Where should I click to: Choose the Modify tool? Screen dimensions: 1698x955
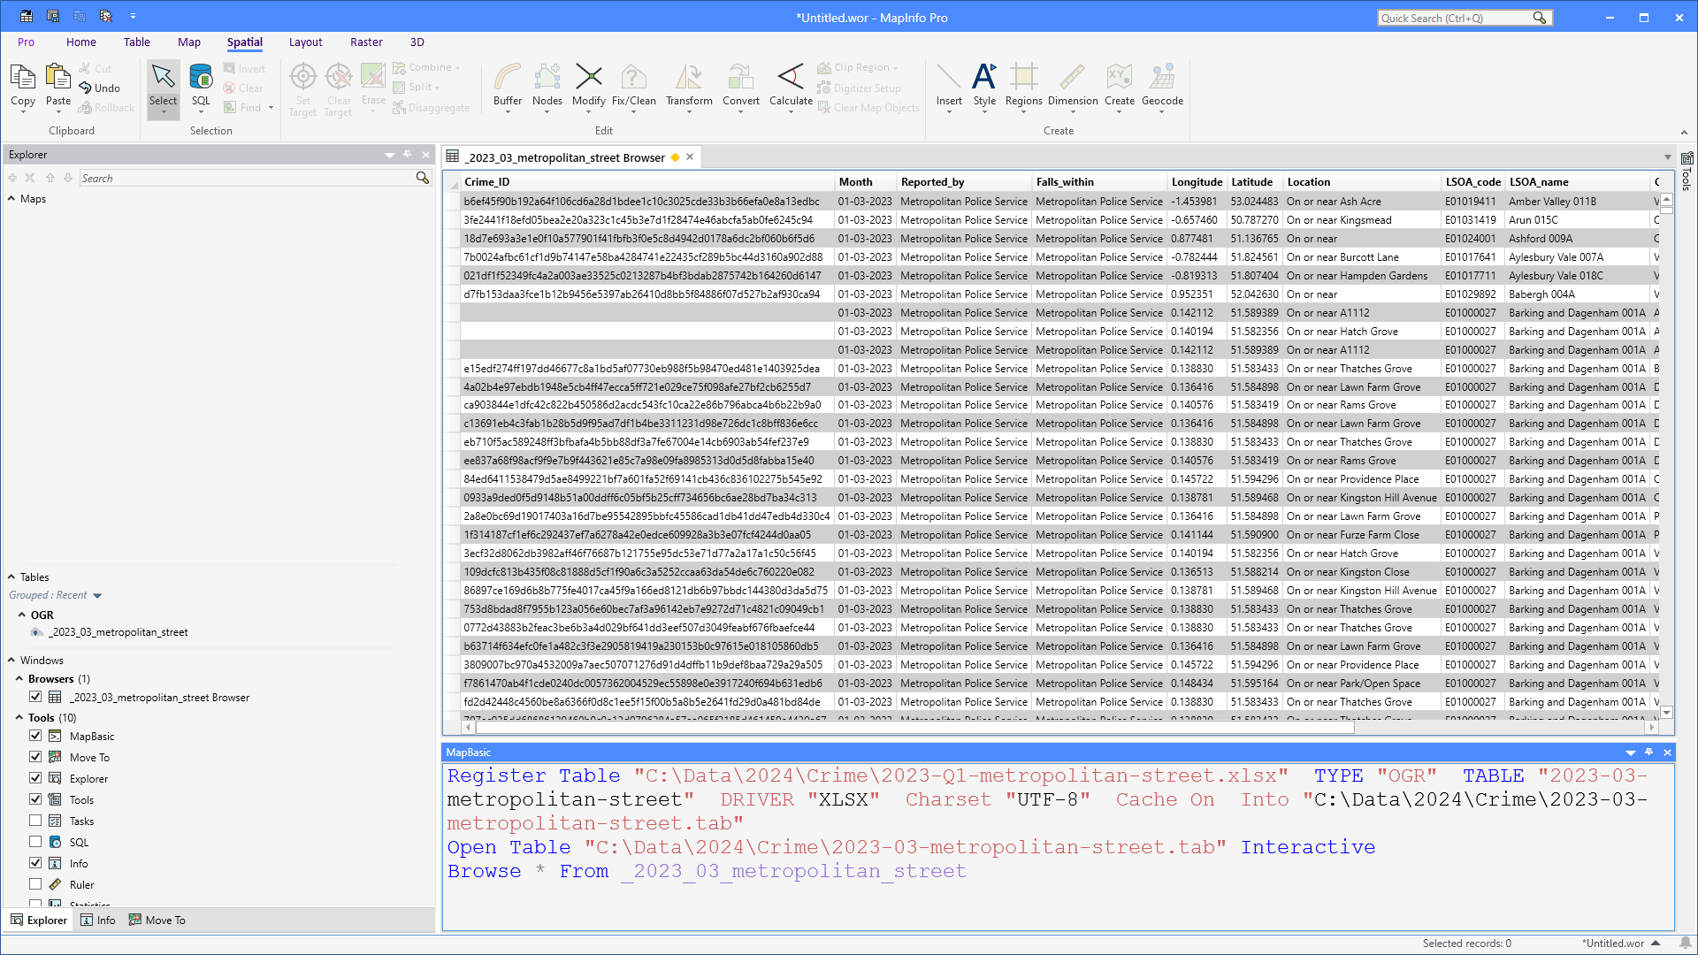[589, 86]
